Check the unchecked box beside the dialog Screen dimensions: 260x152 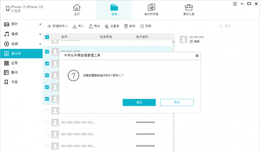(47, 111)
